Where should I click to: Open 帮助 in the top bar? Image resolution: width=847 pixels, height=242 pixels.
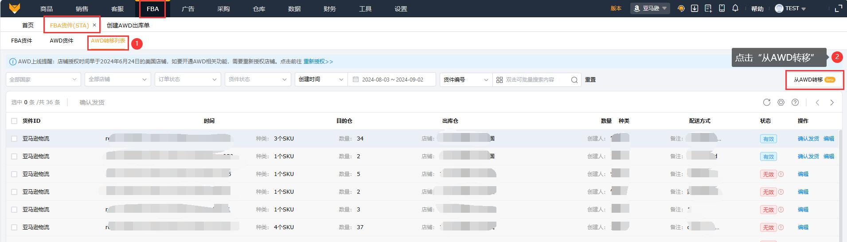[x=757, y=9]
